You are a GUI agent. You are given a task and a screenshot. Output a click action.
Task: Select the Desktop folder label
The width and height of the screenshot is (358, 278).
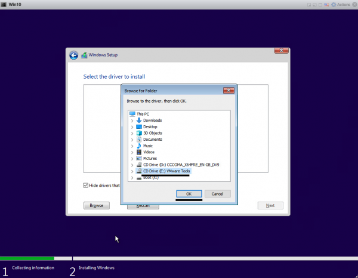(150, 126)
